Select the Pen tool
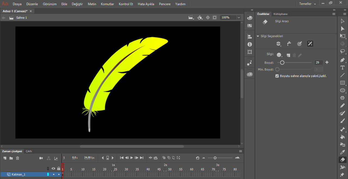348x179 pixels. point(343,60)
